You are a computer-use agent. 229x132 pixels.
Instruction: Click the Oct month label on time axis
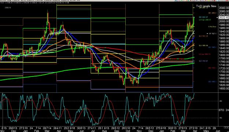pos(128,131)
